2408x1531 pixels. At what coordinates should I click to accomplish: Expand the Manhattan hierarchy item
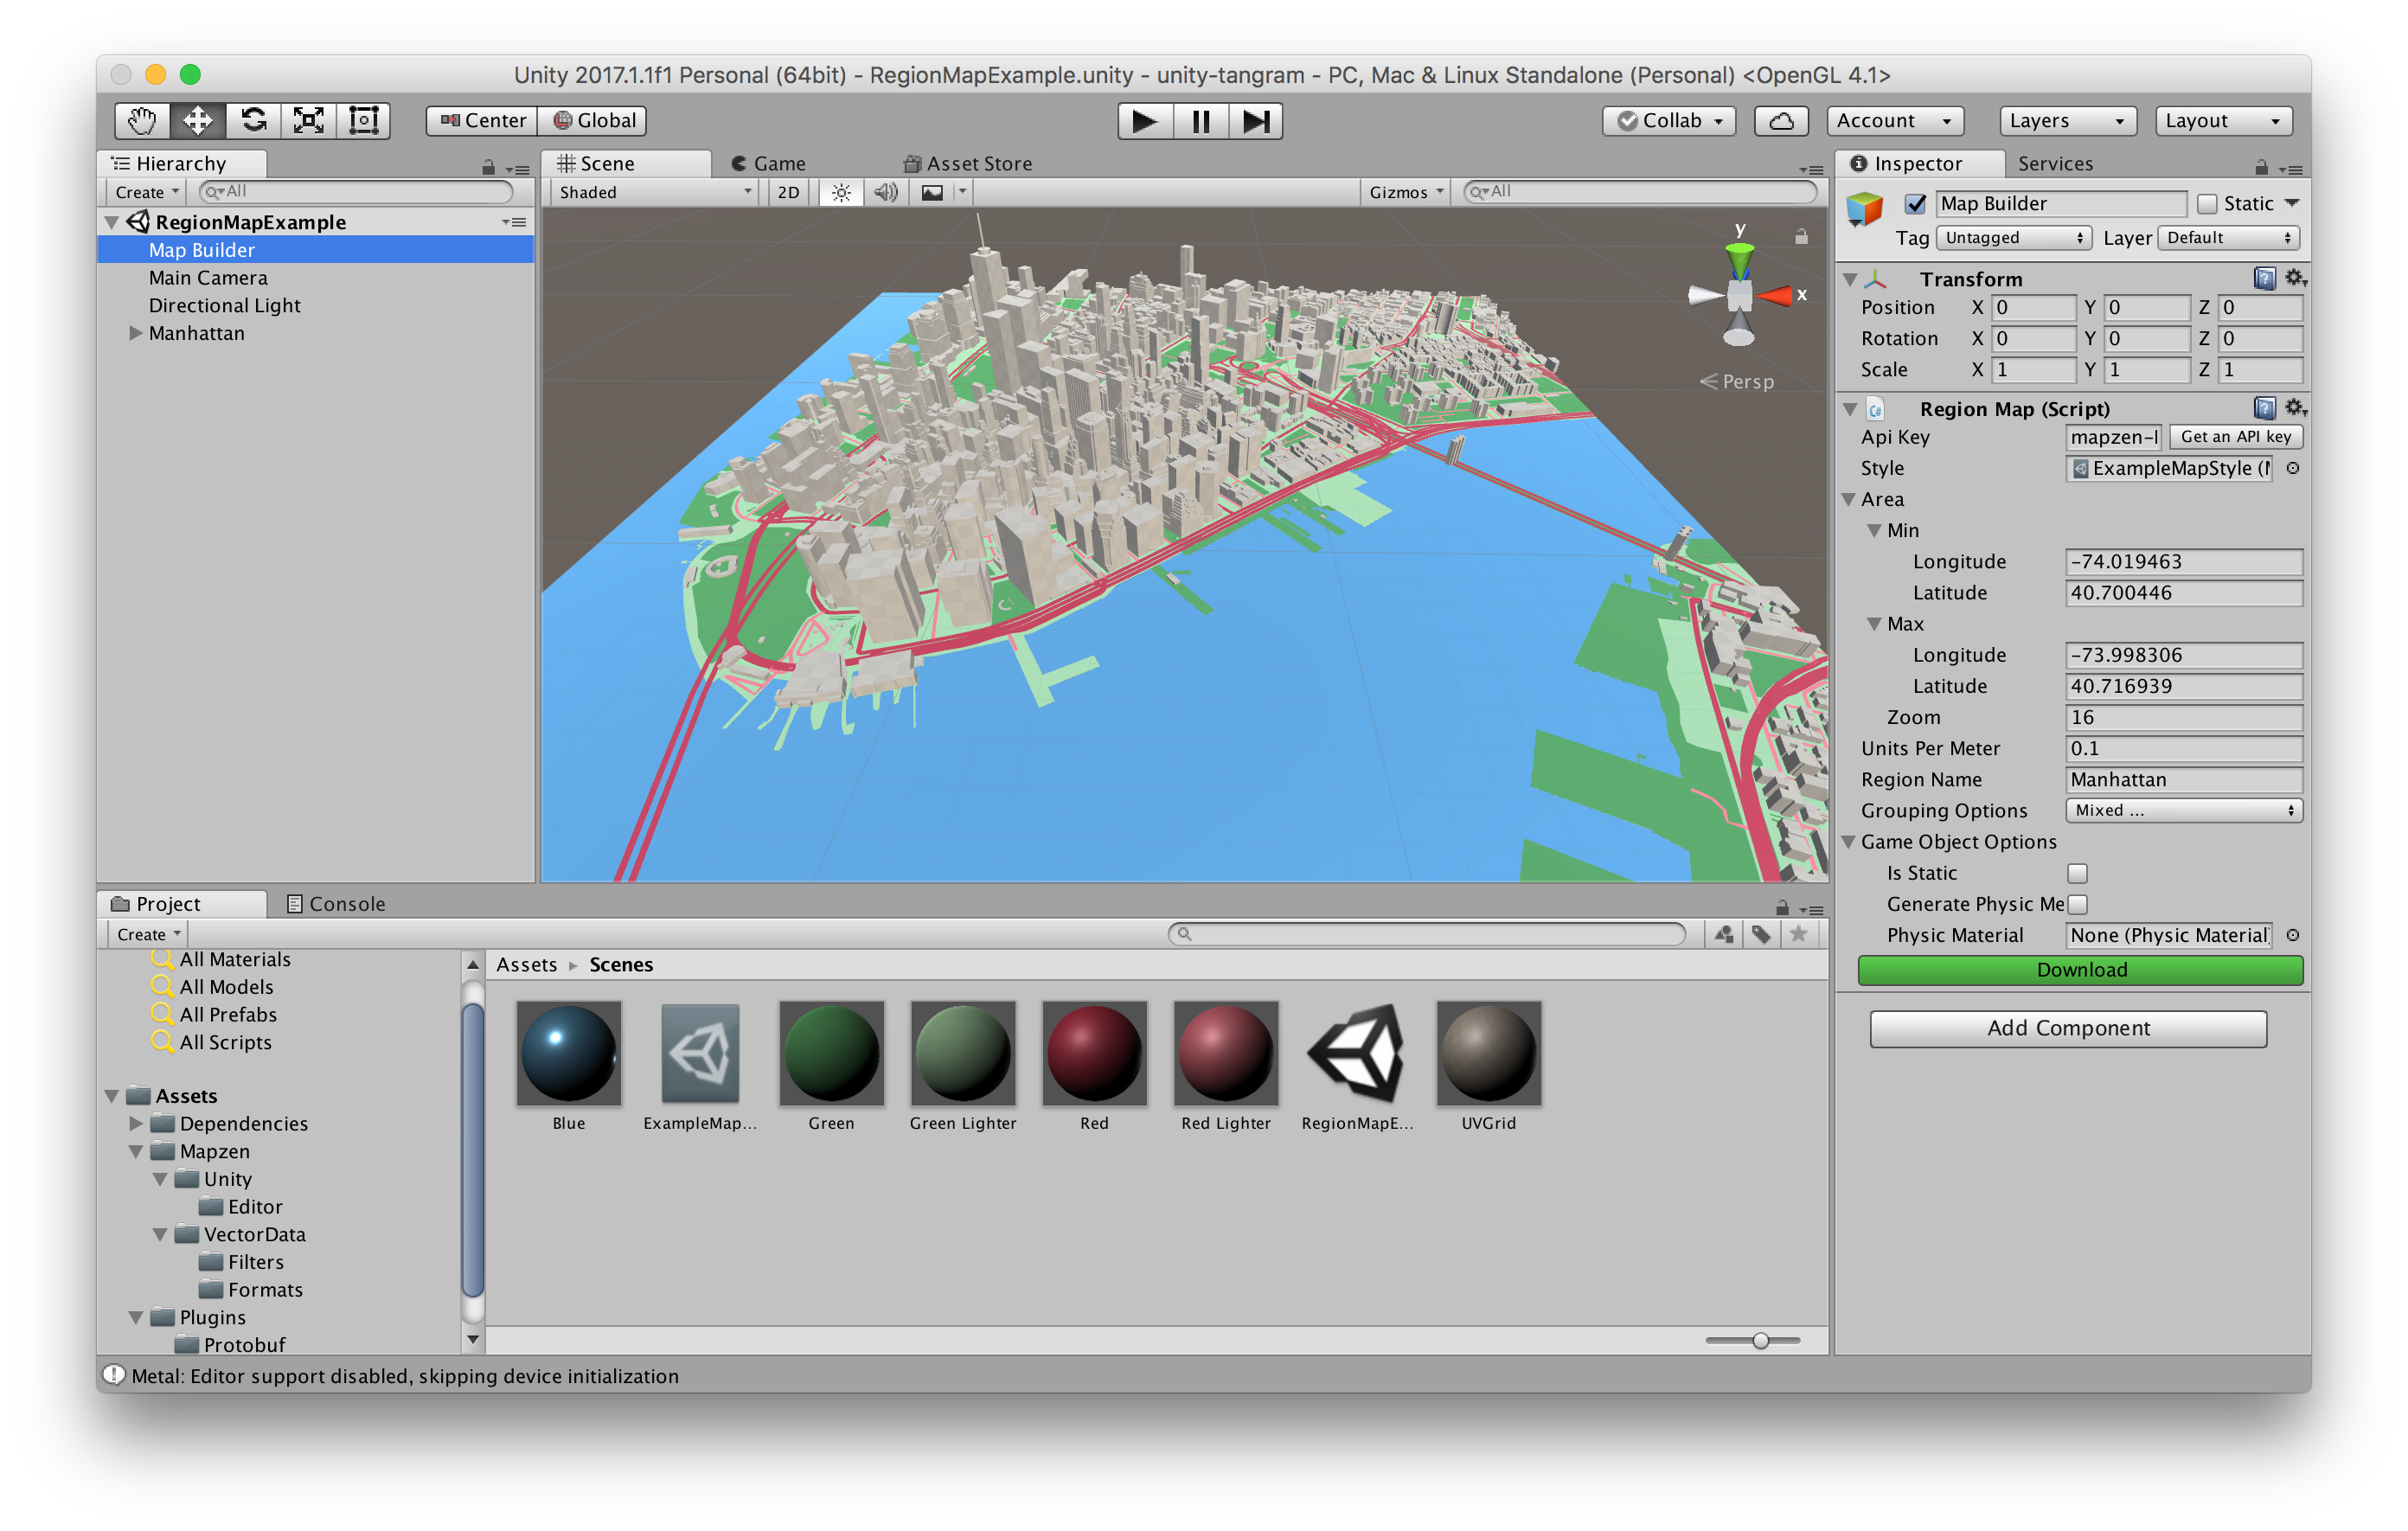135,333
